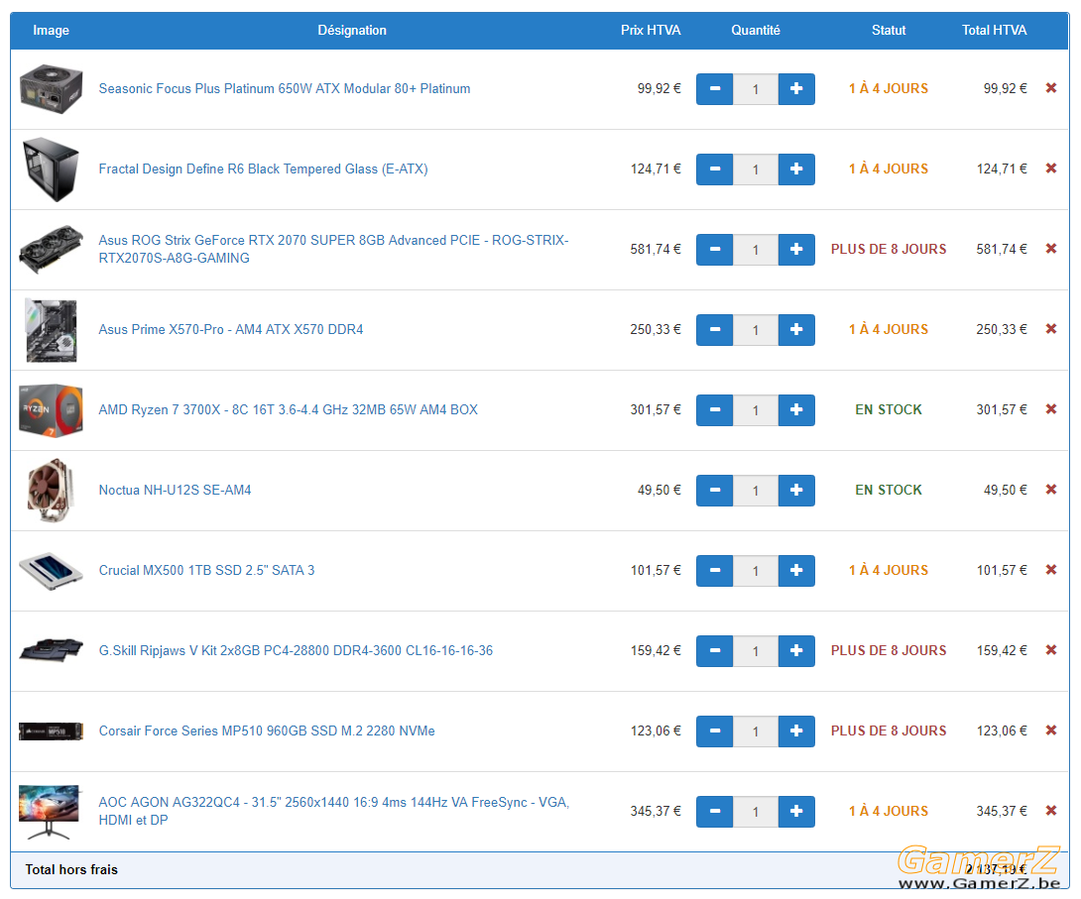Click the Quantité column header
This screenshot has height=899, width=1081.
(756, 31)
